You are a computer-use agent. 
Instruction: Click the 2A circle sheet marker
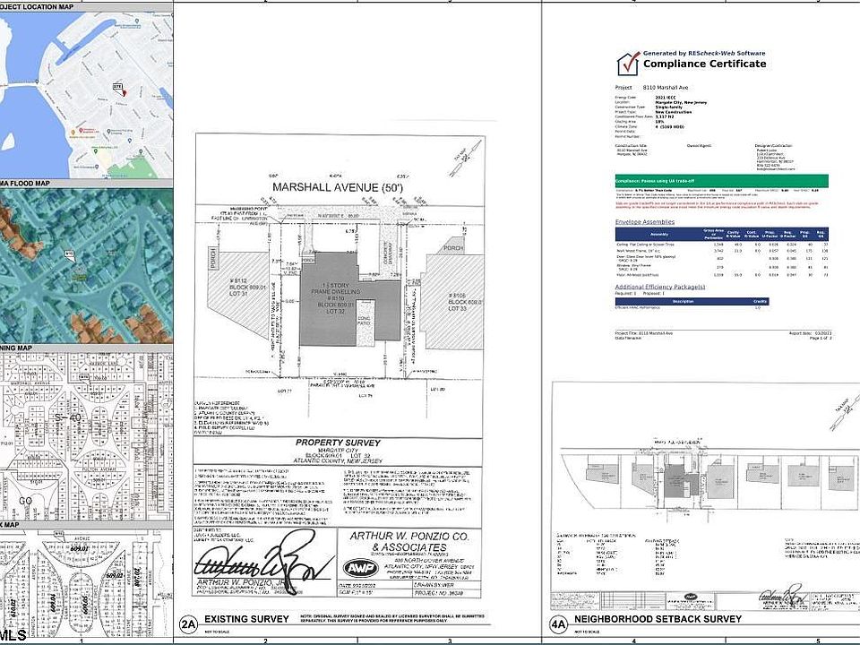(188, 623)
